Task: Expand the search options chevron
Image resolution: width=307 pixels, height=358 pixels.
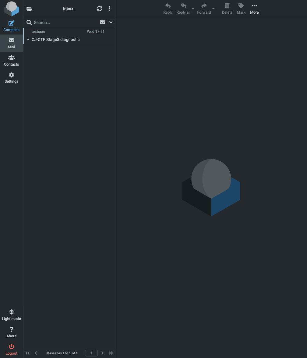Action: tap(111, 22)
